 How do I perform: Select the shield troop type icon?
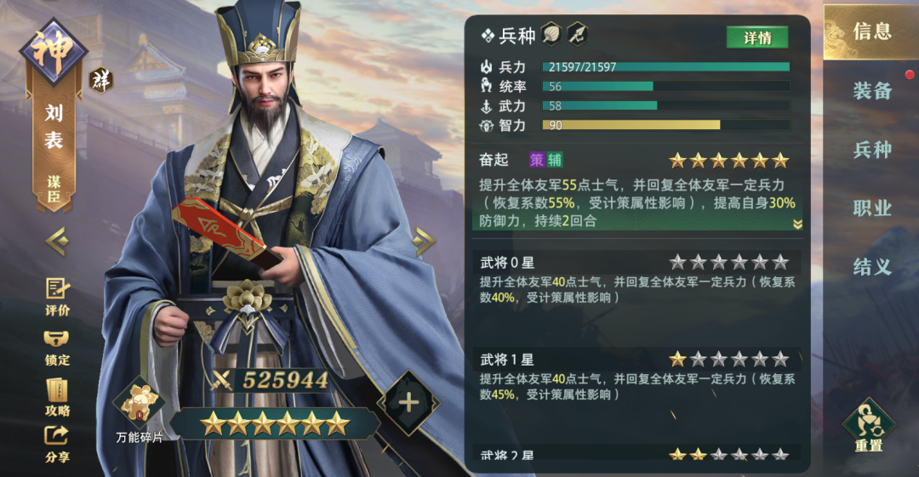click(551, 35)
